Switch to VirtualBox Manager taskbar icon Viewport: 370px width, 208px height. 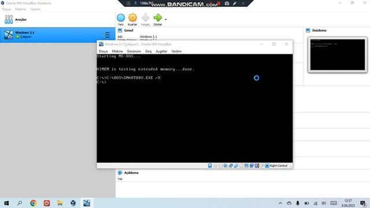(x=73, y=203)
